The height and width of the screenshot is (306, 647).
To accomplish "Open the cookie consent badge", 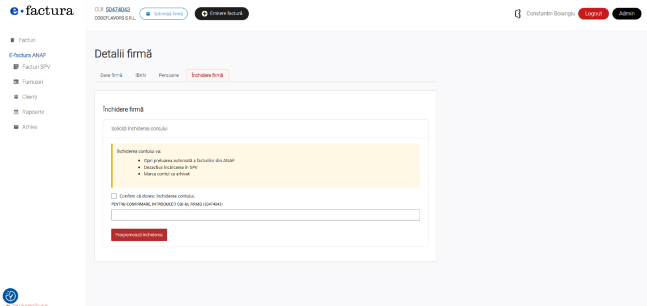I will 10,295.
